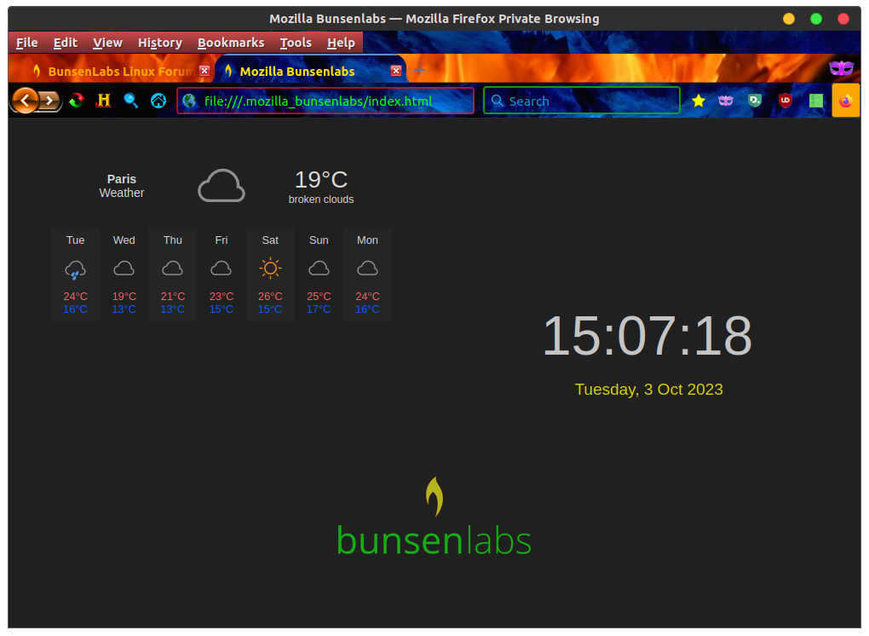Image resolution: width=869 pixels, height=636 pixels.
Task: Open the History menu
Action: point(159,43)
